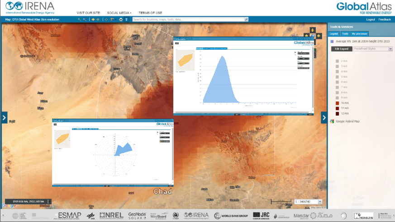395x222 pixels.
Task: Click the search magnifier icon
Action: click(x=246, y=19)
